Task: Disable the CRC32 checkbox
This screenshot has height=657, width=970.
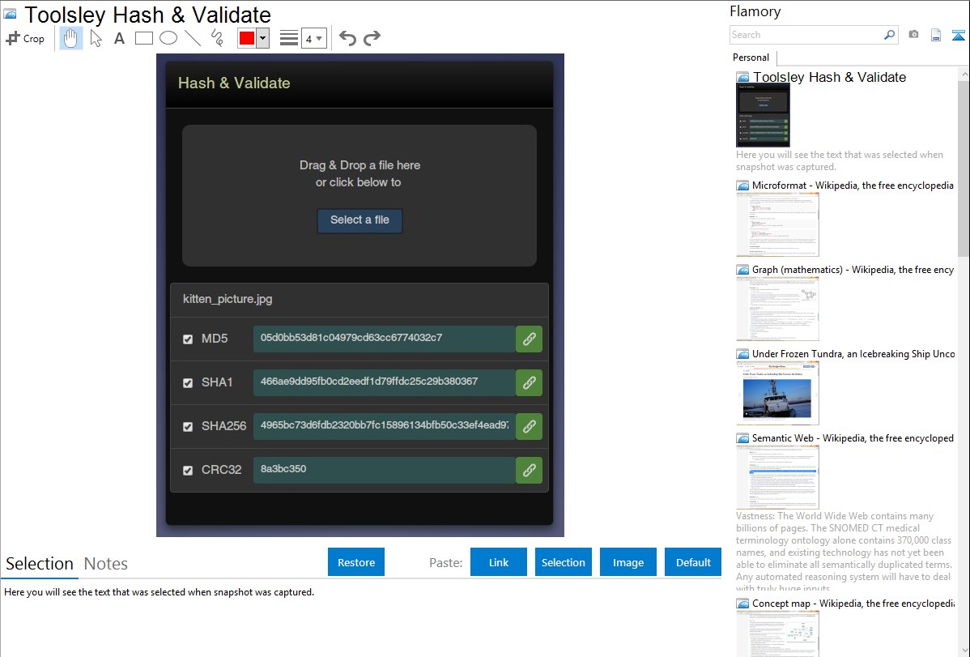Action: tap(188, 471)
